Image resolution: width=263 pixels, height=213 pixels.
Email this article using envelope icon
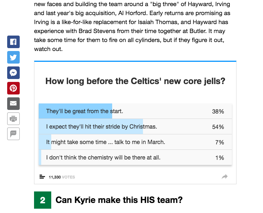click(x=13, y=103)
